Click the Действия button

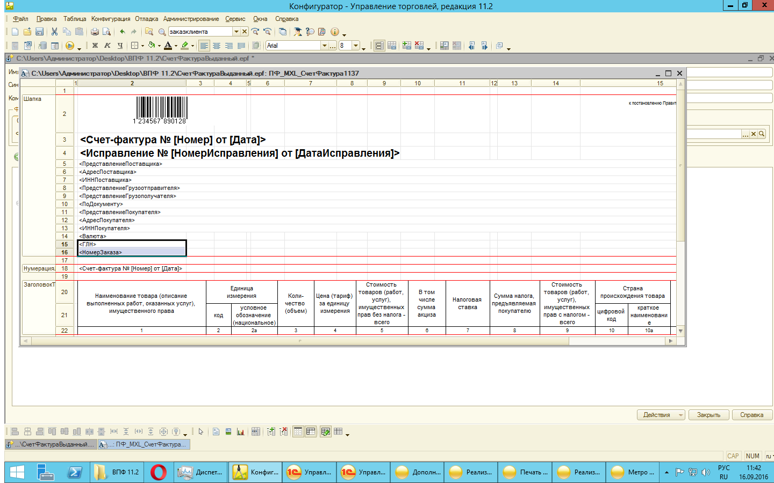[657, 415]
